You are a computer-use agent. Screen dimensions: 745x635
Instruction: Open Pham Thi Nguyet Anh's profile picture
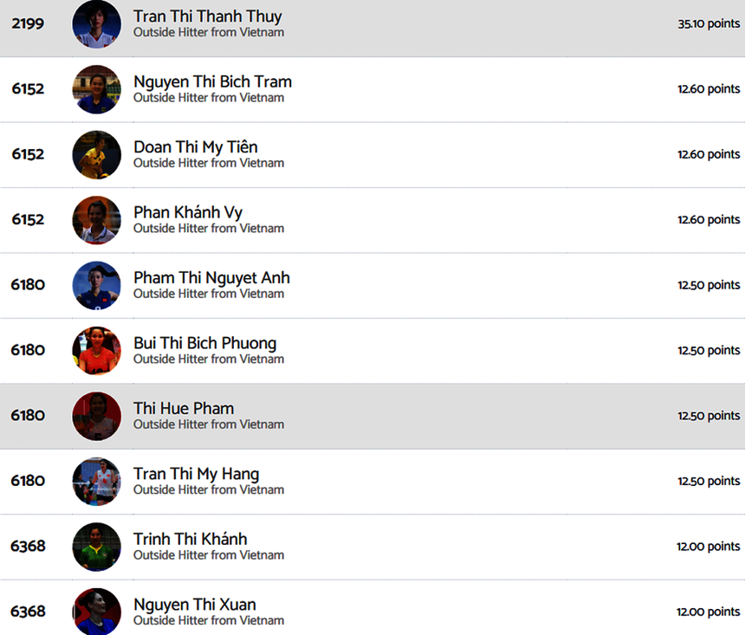[96, 285]
